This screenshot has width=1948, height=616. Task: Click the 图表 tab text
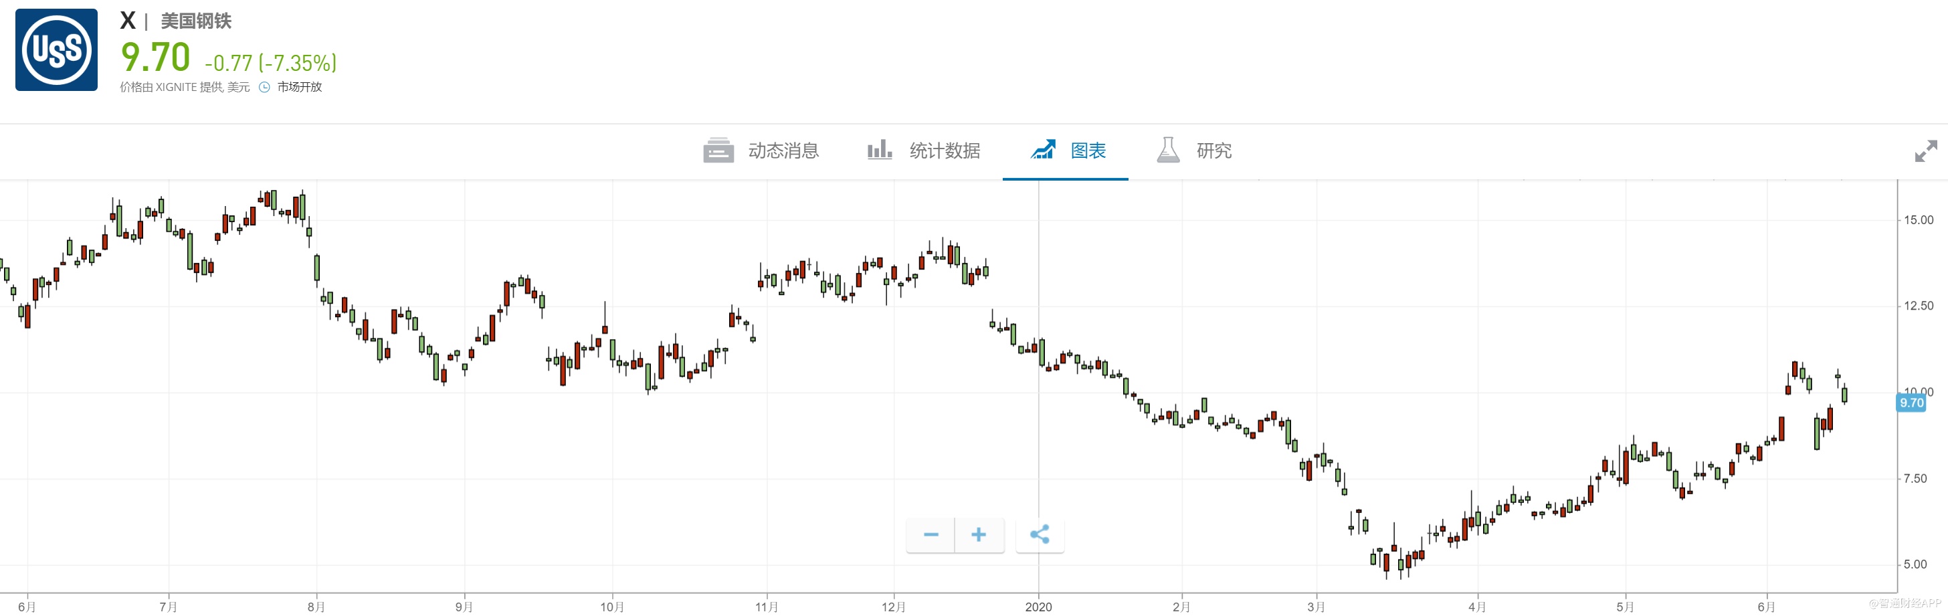pos(1088,150)
